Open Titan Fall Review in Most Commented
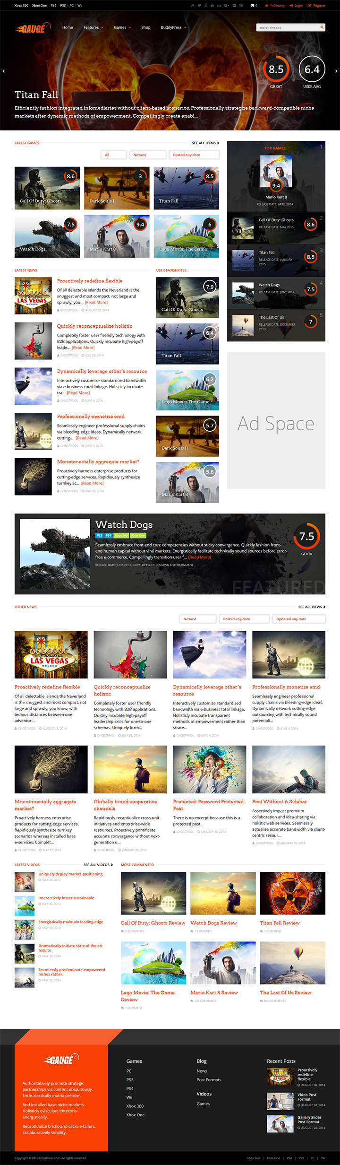340x1165 pixels. pos(280,923)
